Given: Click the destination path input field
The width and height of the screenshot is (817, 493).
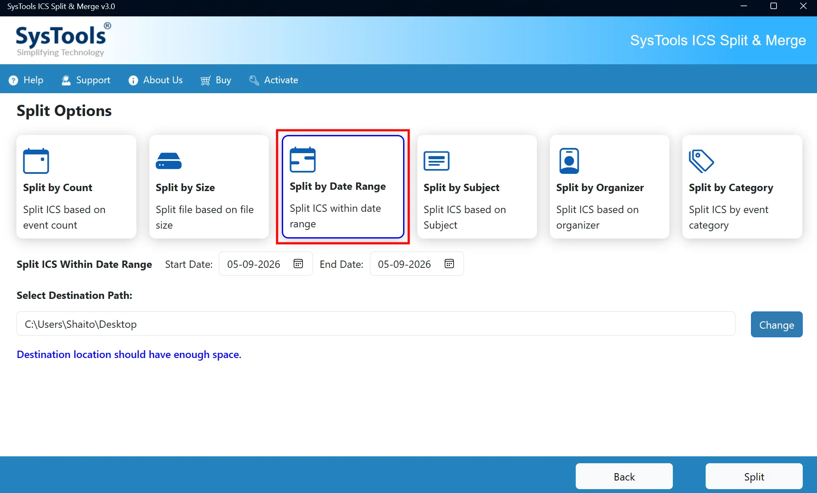Looking at the screenshot, I should [x=375, y=324].
